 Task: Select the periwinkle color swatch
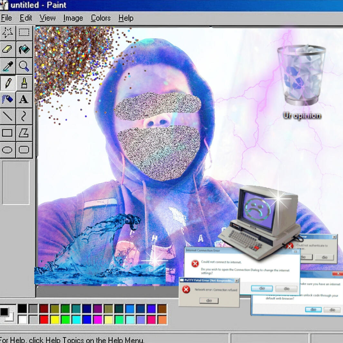[141, 319]
